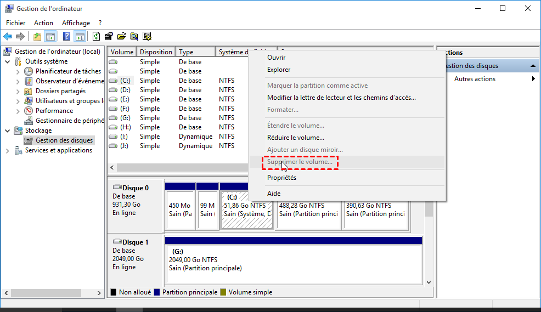Open the ? help menu
Viewport: 541px width, 312px height.
pos(100,22)
